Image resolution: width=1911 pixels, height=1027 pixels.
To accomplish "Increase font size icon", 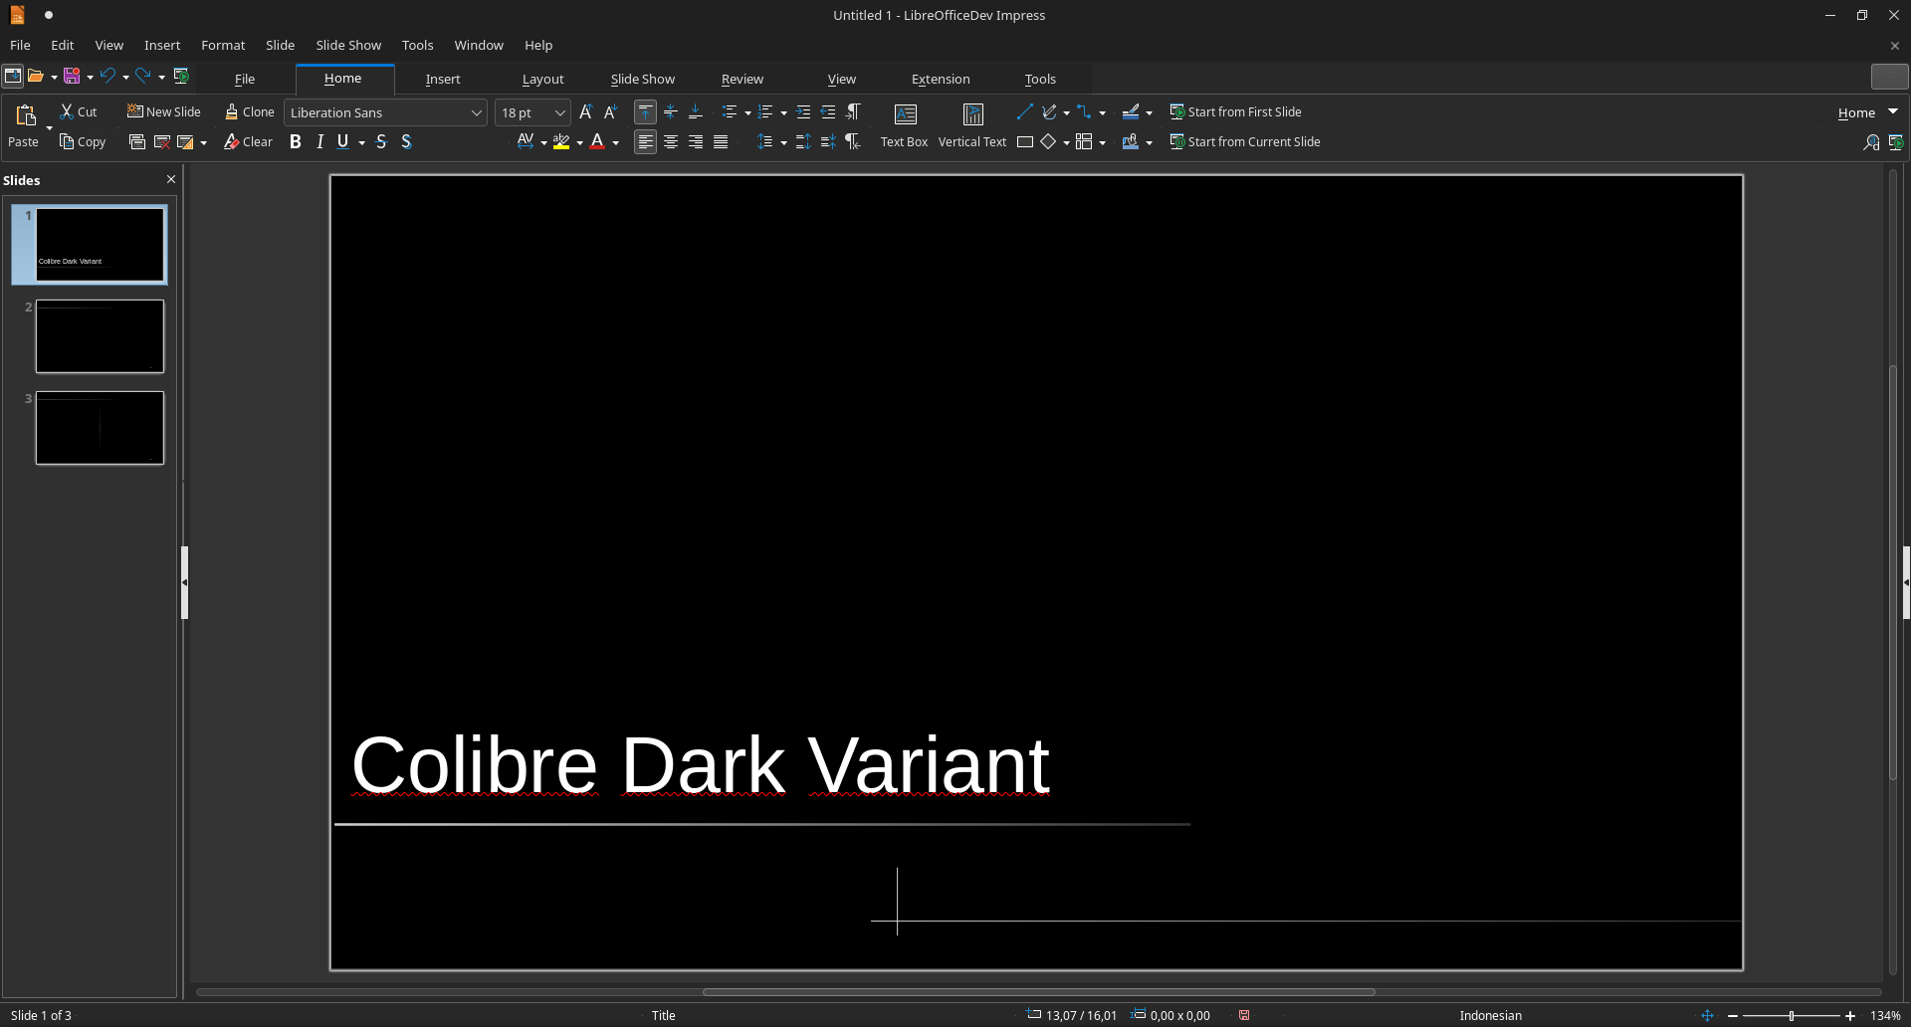I will coord(586,112).
